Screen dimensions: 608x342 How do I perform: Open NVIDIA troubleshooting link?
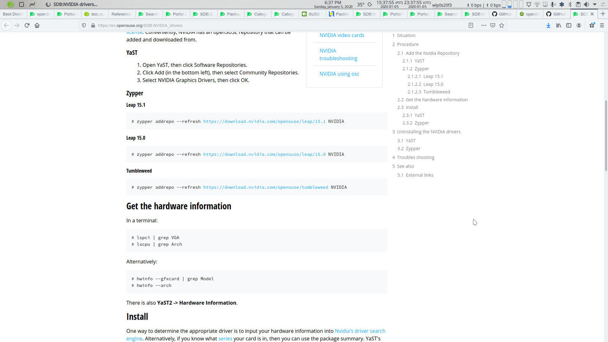click(x=338, y=54)
